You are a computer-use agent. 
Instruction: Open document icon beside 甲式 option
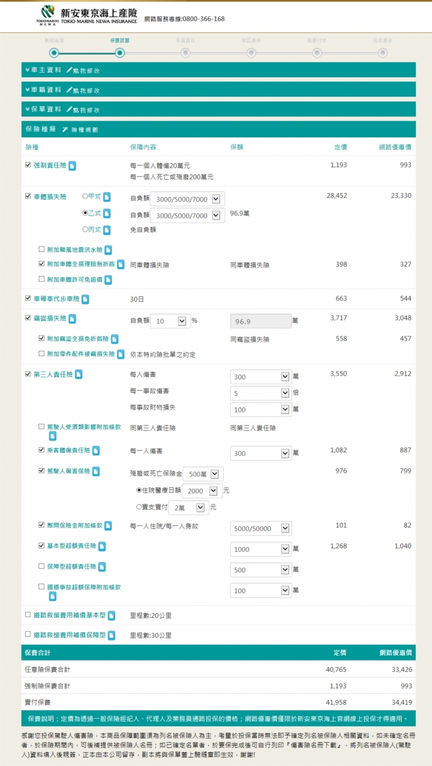pos(107,197)
